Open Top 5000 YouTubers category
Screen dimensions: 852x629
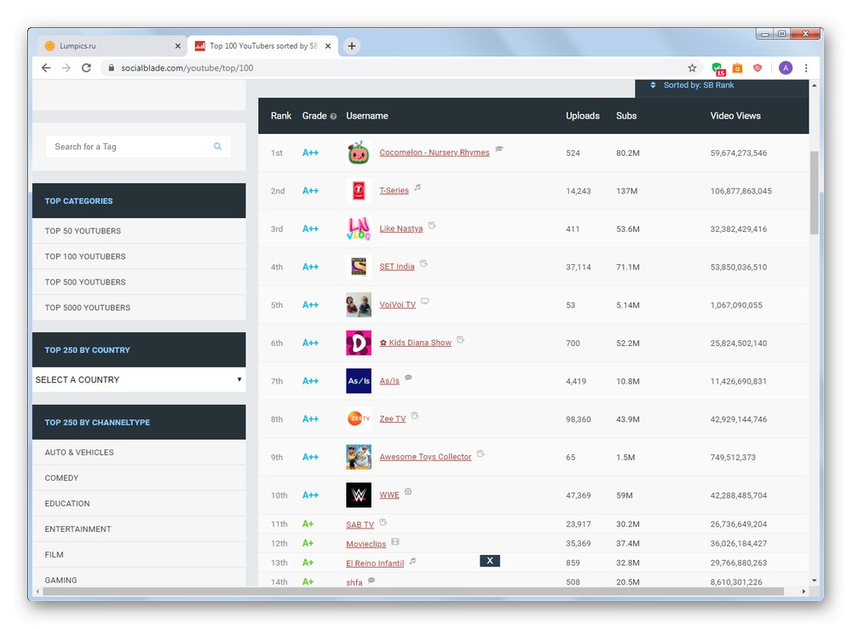[x=88, y=308]
